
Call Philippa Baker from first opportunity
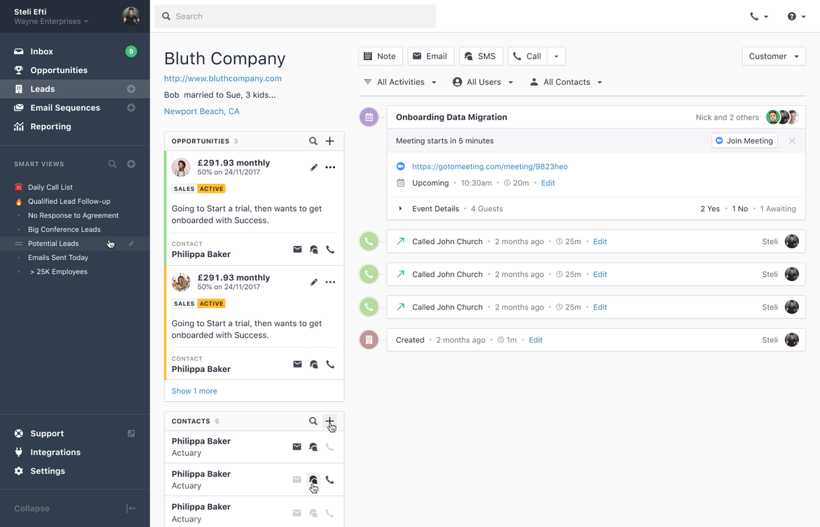point(330,249)
